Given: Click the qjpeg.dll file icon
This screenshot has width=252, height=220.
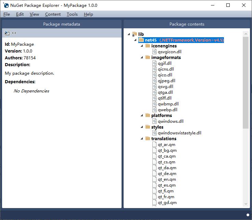Looking at the screenshot, I should pos(154,80).
